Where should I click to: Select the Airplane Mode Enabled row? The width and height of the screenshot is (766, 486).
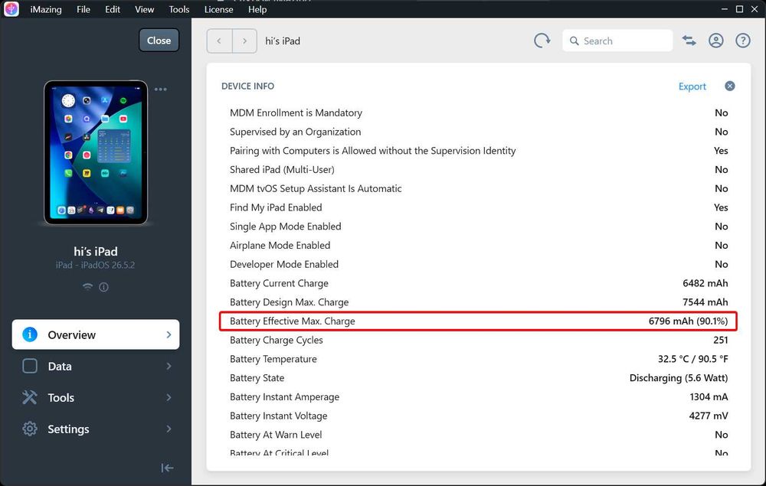479,246
